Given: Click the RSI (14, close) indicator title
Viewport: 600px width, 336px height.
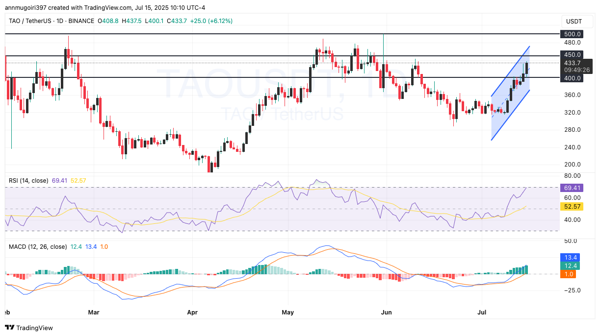Looking at the screenshot, I should (29, 181).
